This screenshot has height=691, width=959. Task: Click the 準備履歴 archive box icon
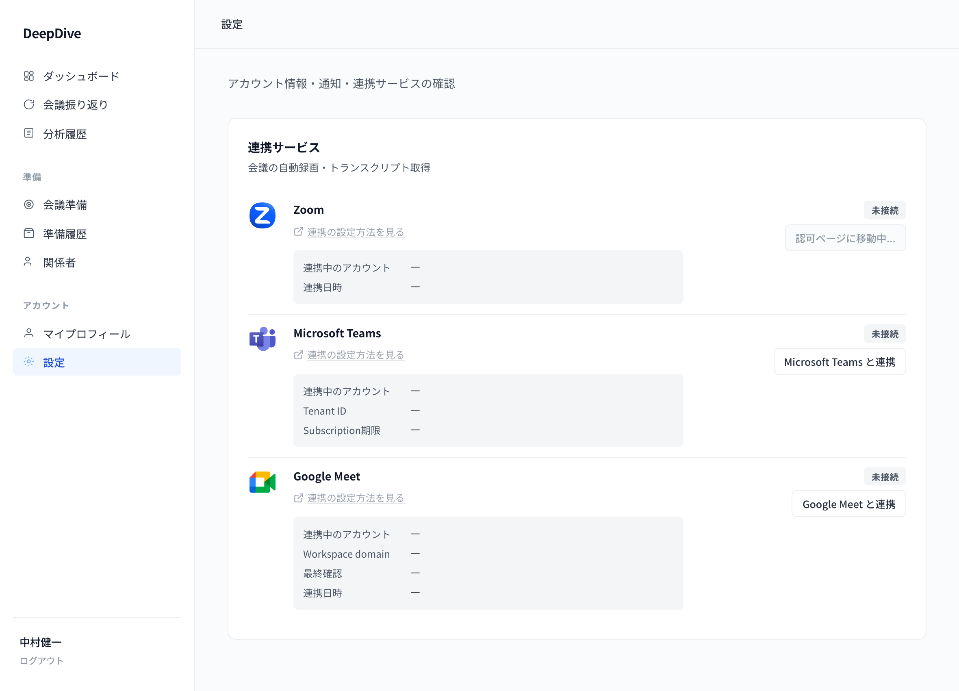click(29, 233)
